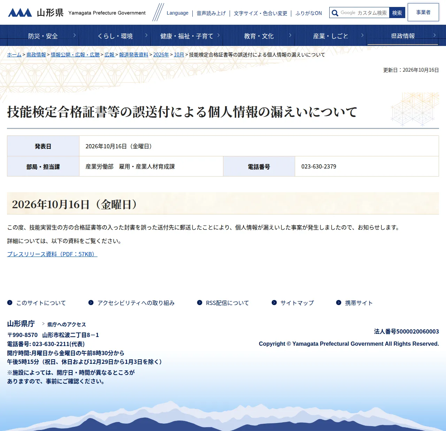Open the 10月 breadcrumb link
The height and width of the screenshot is (431, 446).
pyautogui.click(x=179, y=55)
